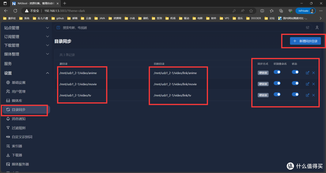Open the search filter settings icon

(308, 28)
